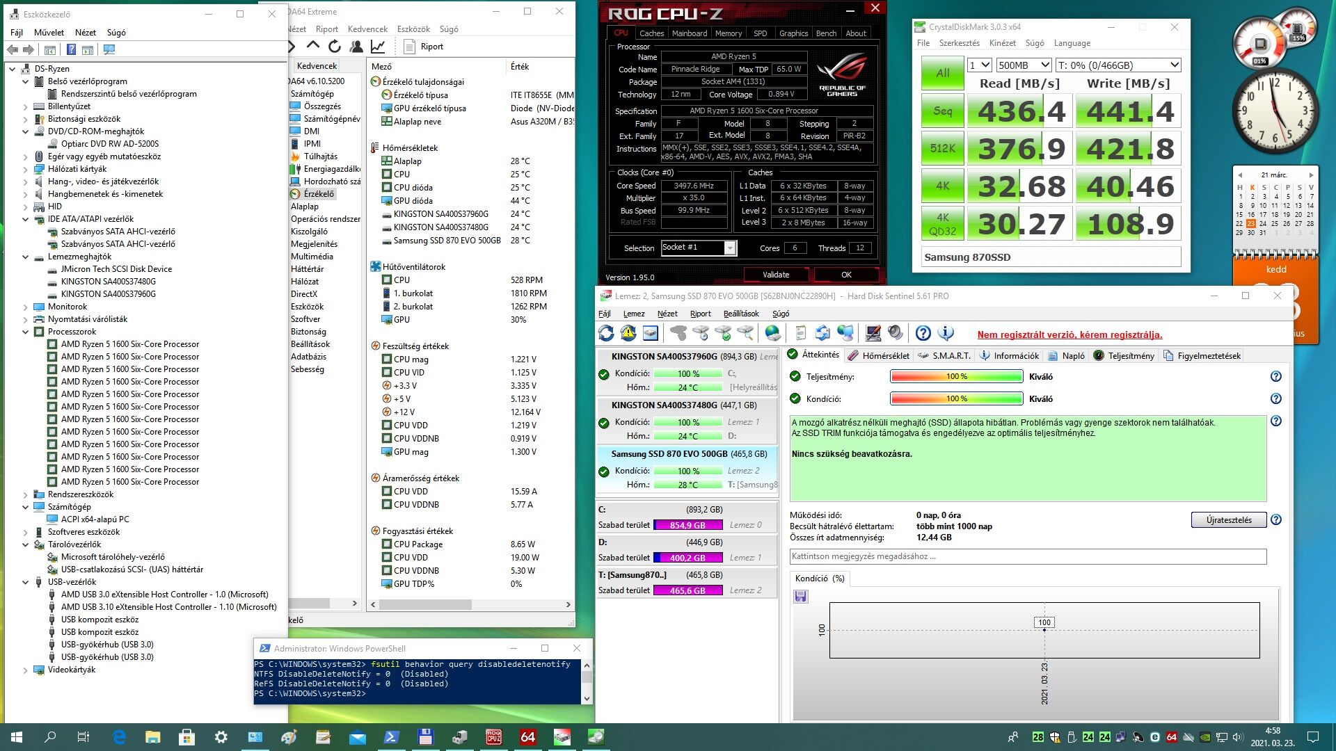
Task: Open Microsoft Edge from the taskbar
Action: pos(119,737)
